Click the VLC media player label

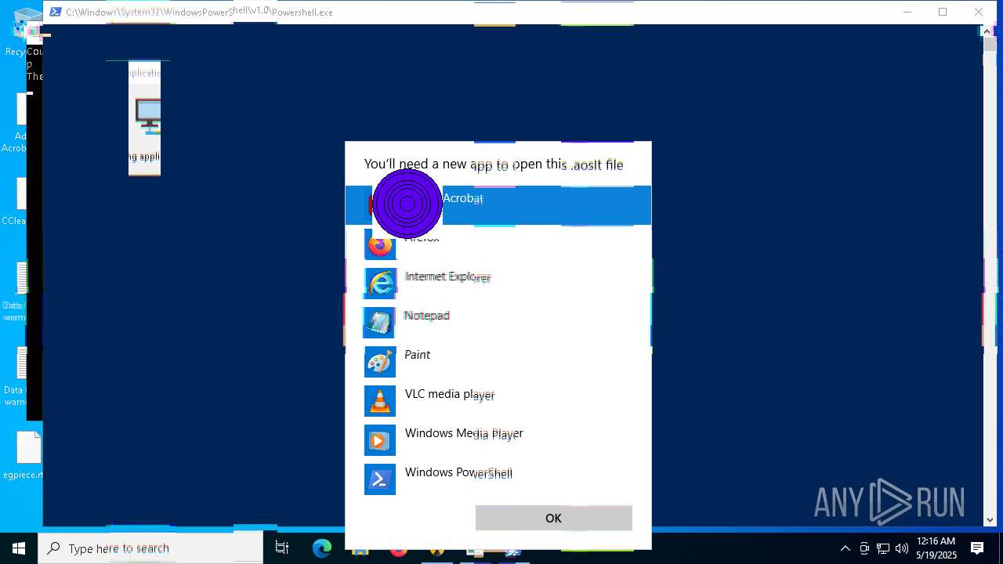pyautogui.click(x=450, y=395)
